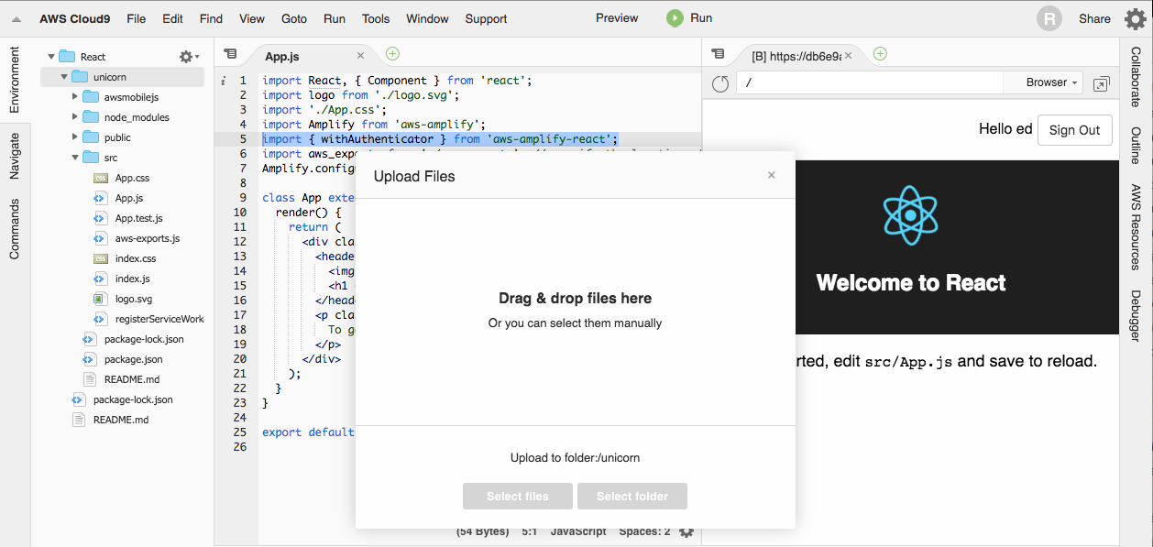Click the Sign Out button in preview

click(1074, 130)
